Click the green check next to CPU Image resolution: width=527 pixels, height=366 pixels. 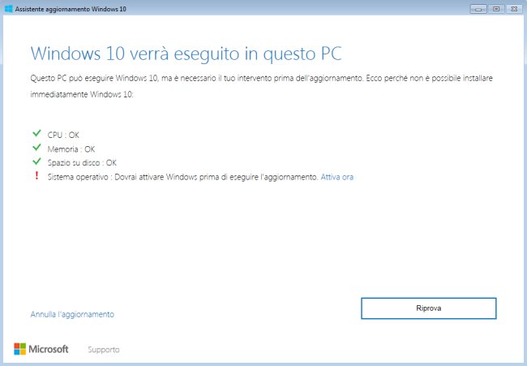(x=36, y=134)
